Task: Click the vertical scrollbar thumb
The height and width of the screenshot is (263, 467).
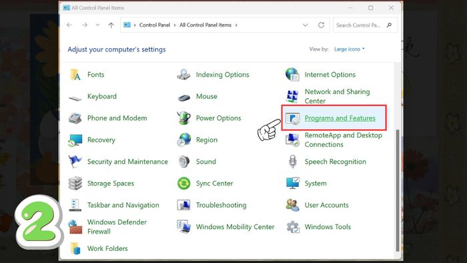Action: (398, 191)
